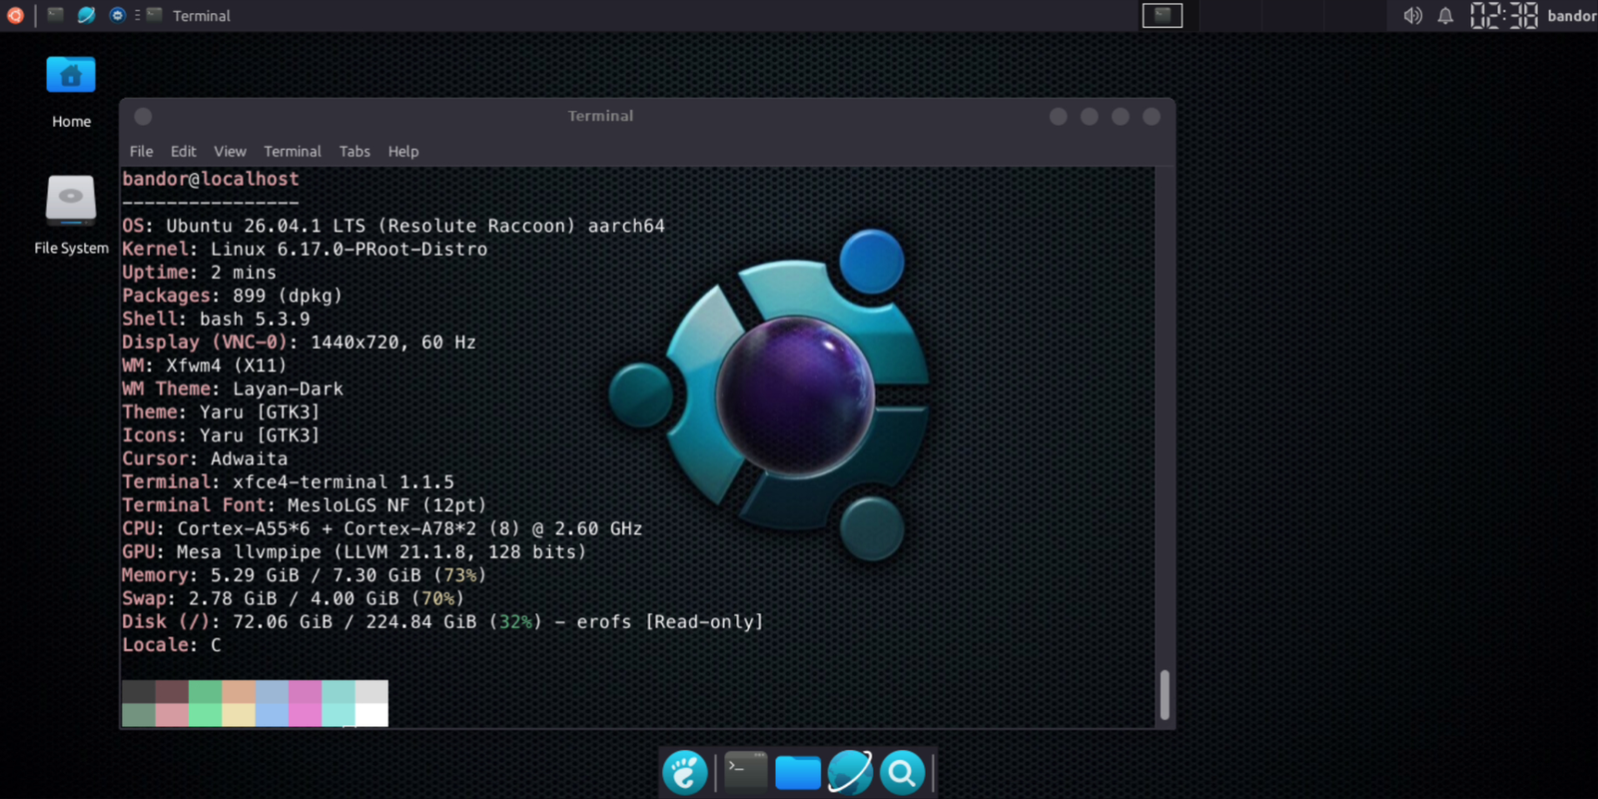Open the Help menu in Terminal
Viewport: 1598px width, 799px height.
(x=403, y=151)
